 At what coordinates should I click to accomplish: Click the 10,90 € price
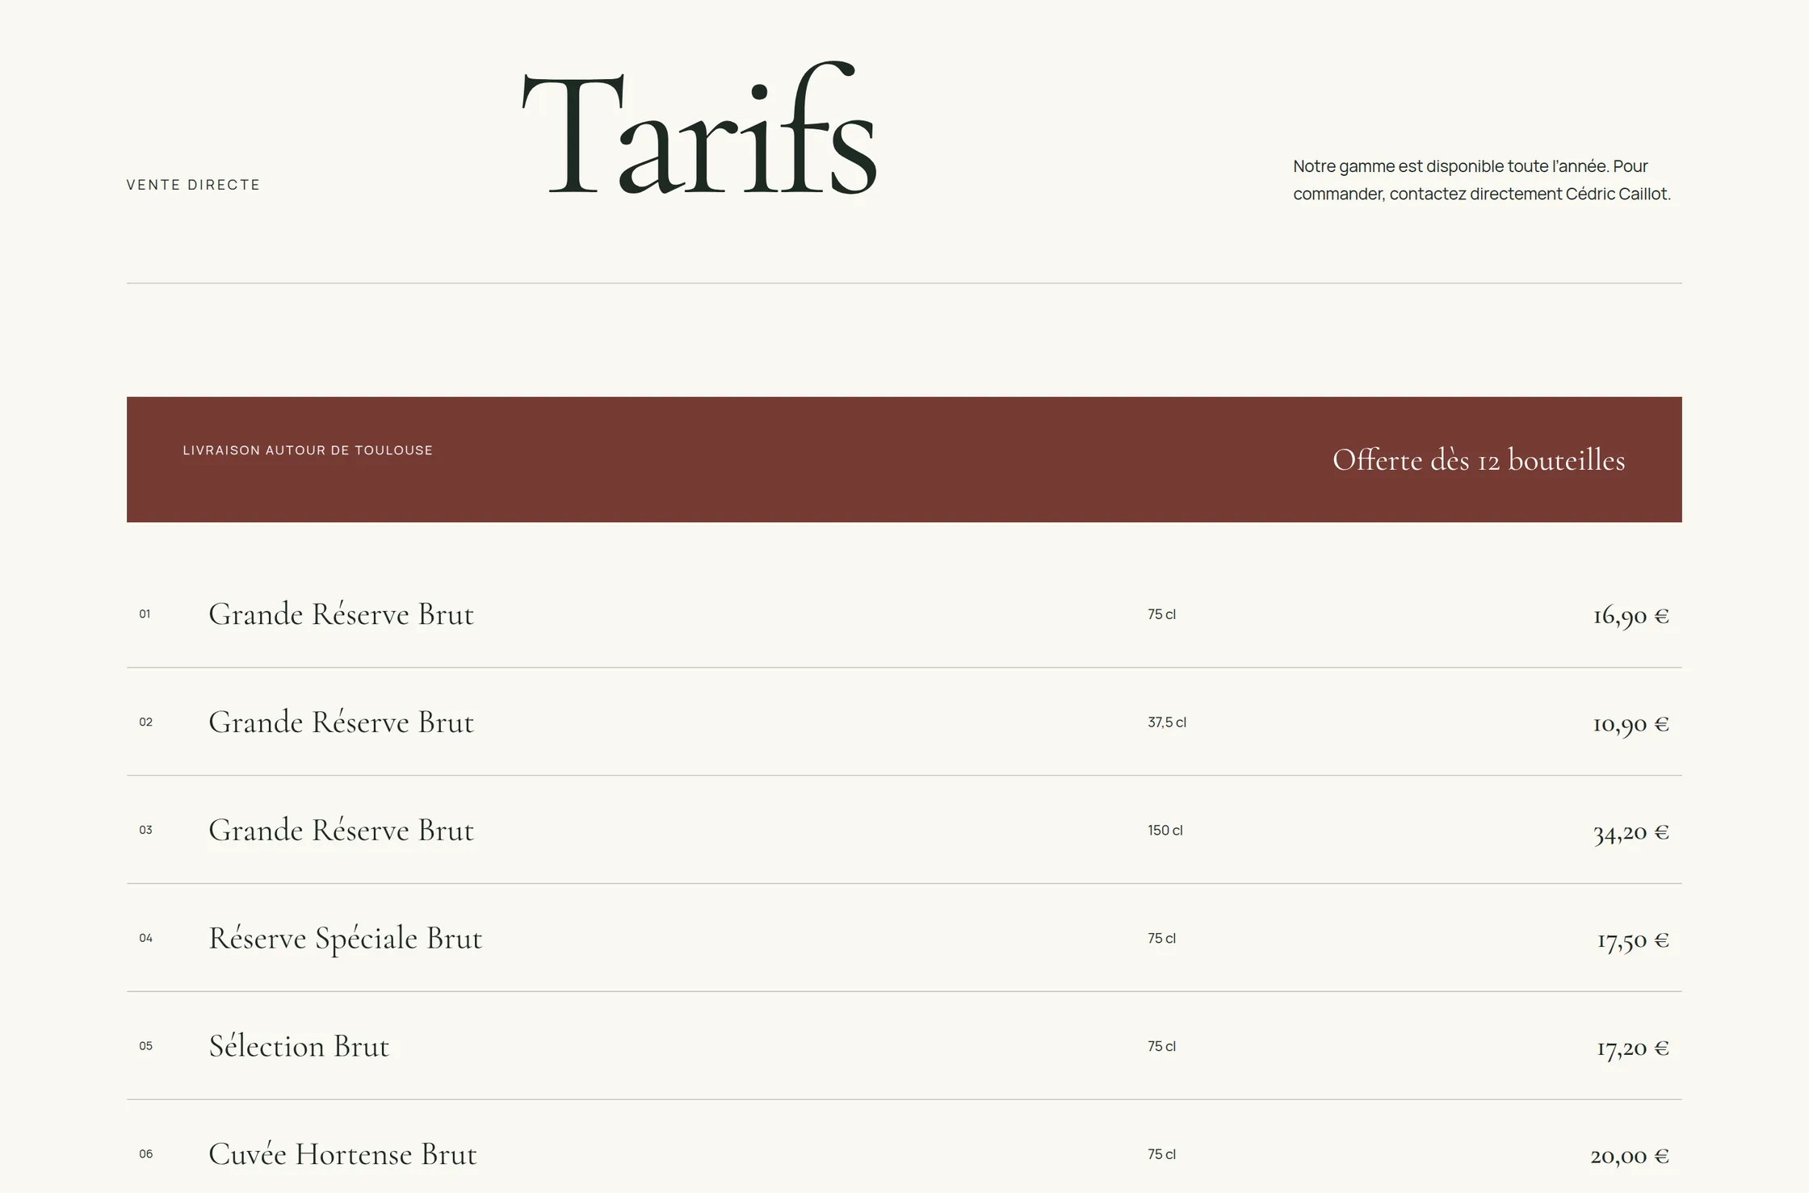point(1631,724)
